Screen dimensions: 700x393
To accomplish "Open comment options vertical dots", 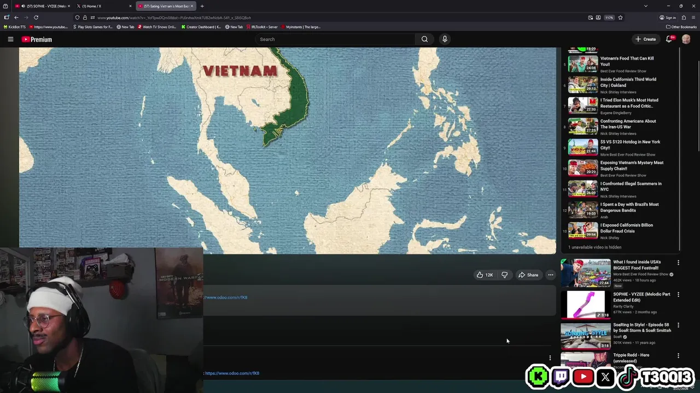I will (550, 358).
